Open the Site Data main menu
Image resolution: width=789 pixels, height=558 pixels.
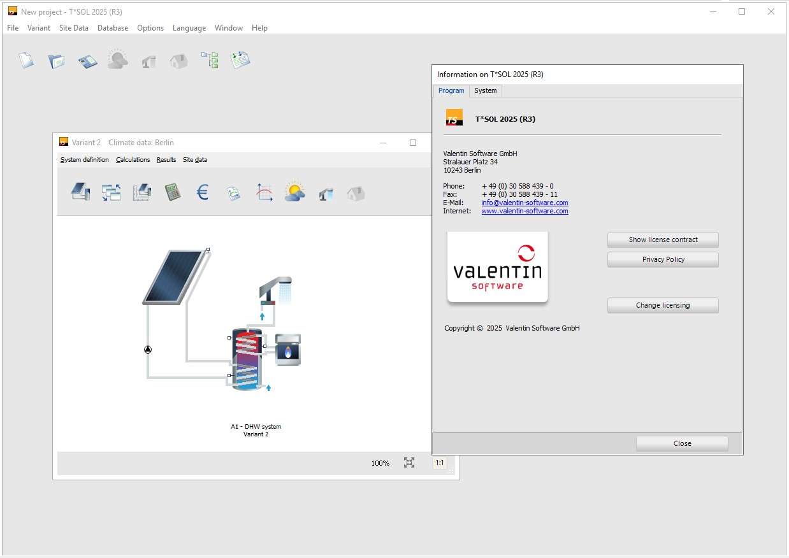[x=74, y=28]
